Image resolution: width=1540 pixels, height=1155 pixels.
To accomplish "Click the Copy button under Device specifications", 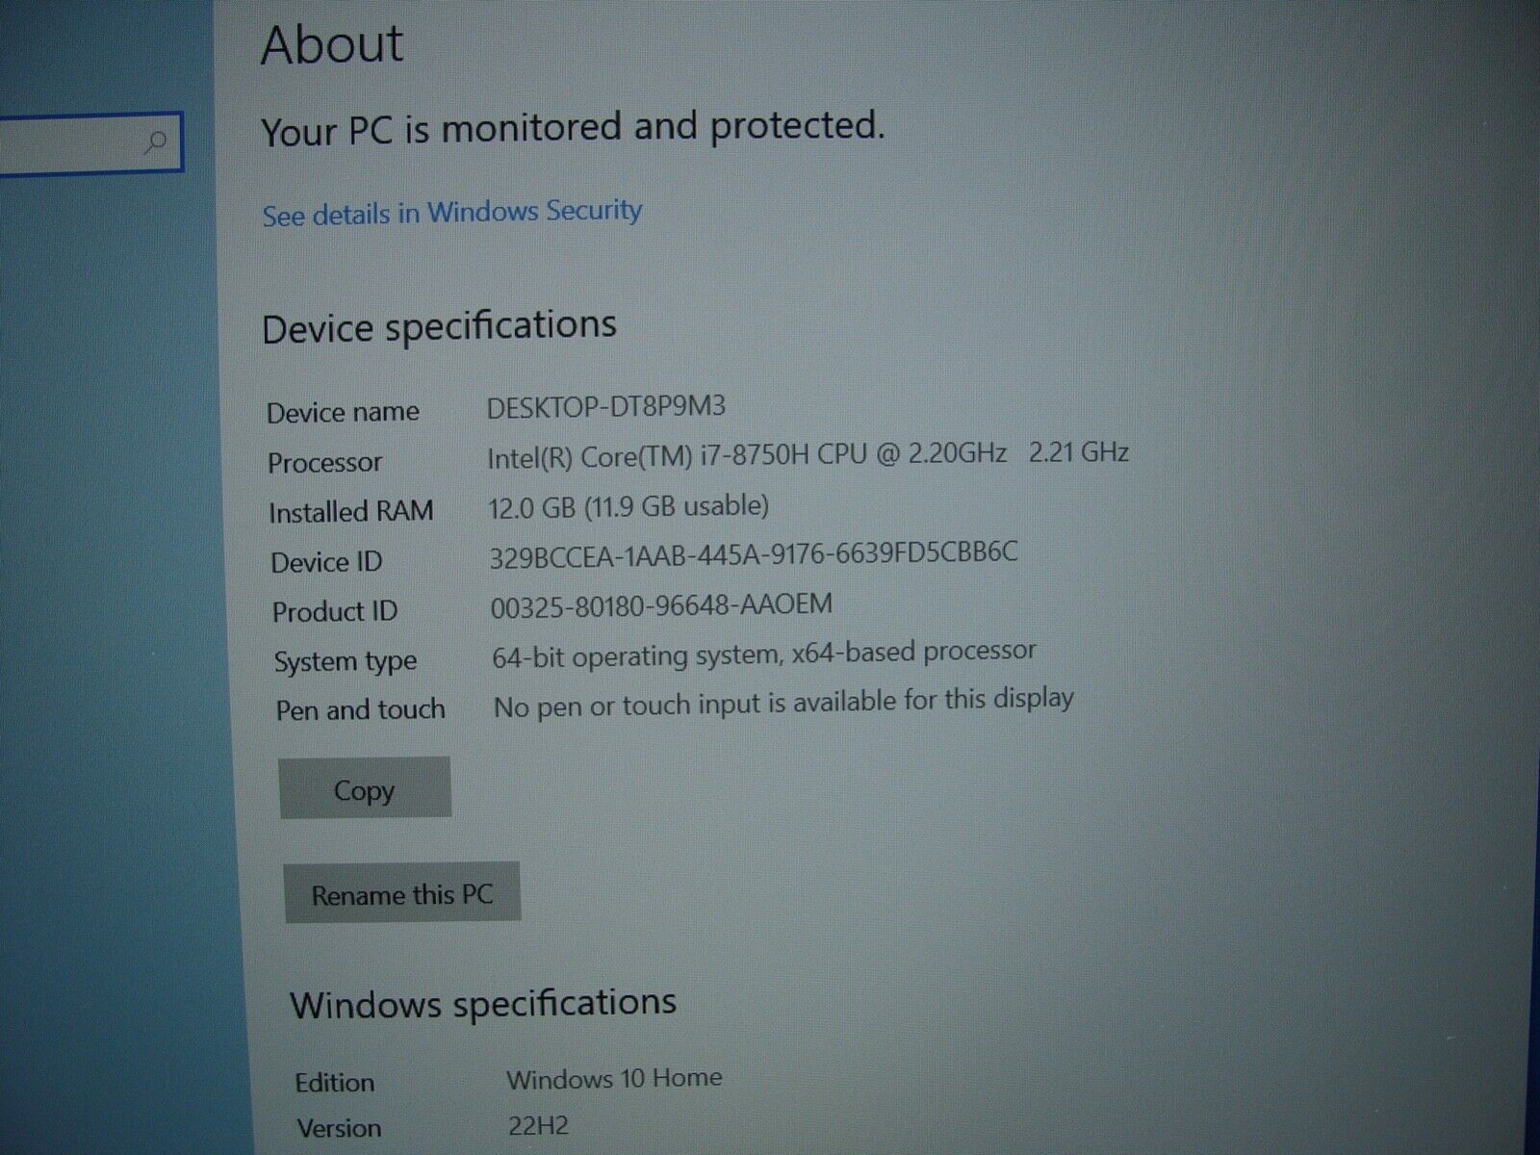I will click(365, 788).
